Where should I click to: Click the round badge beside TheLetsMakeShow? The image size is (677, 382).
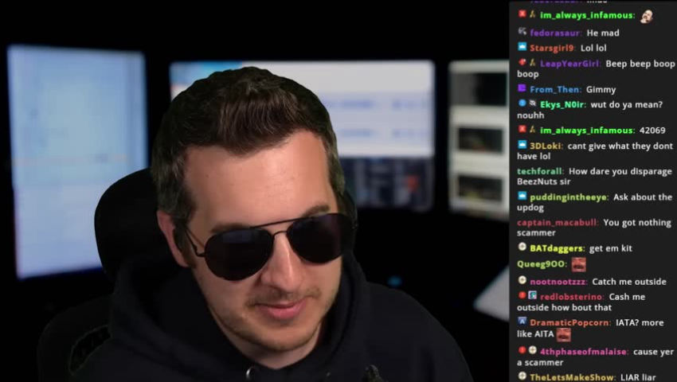tap(522, 376)
